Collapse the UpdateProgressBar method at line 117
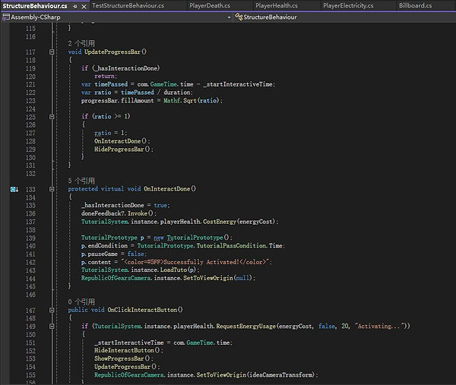The height and width of the screenshot is (385, 456). (x=52, y=52)
